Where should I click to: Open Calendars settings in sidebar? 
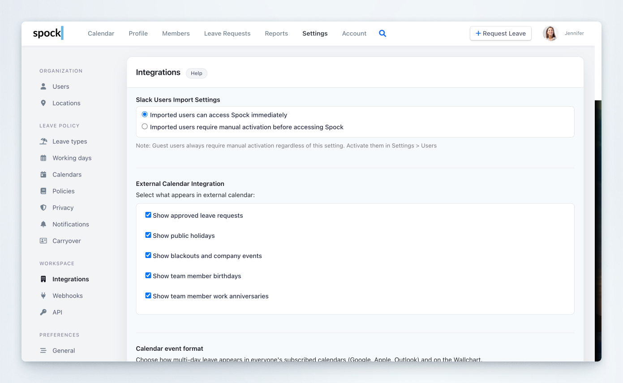tap(67, 175)
